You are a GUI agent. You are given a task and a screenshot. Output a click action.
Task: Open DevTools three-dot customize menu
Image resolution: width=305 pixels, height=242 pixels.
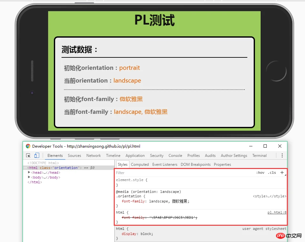click(282, 156)
